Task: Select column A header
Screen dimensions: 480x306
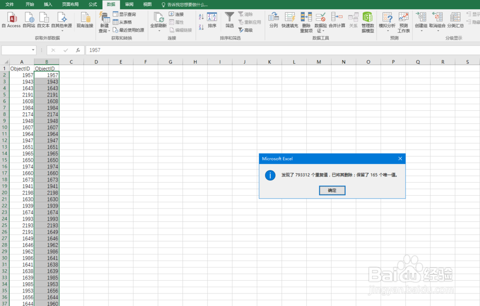Action: (x=22, y=62)
